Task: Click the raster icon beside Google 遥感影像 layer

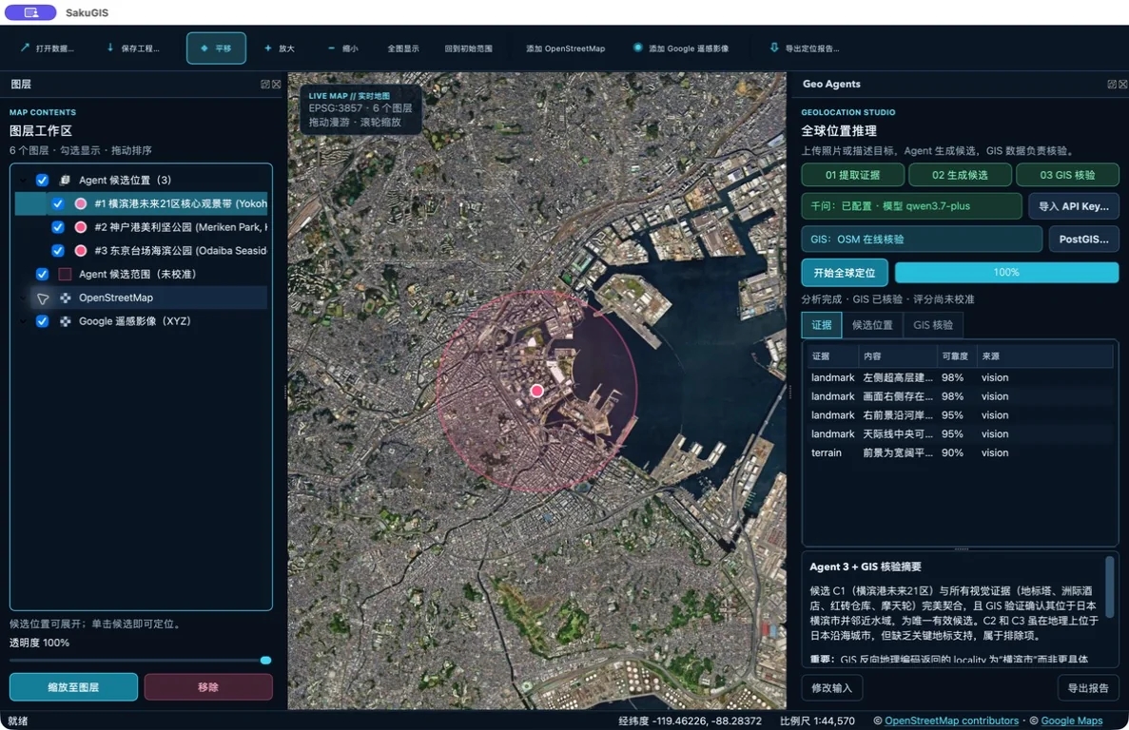Action: pos(65,321)
